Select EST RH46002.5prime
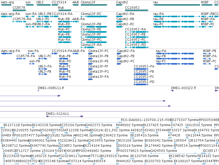The height and width of the screenshot is (165, 219). [118, 128]
